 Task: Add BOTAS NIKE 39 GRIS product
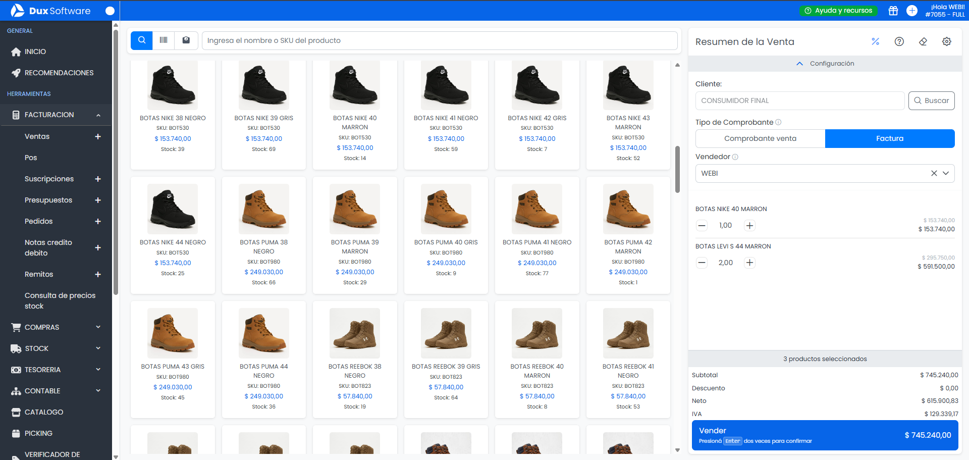(x=264, y=115)
